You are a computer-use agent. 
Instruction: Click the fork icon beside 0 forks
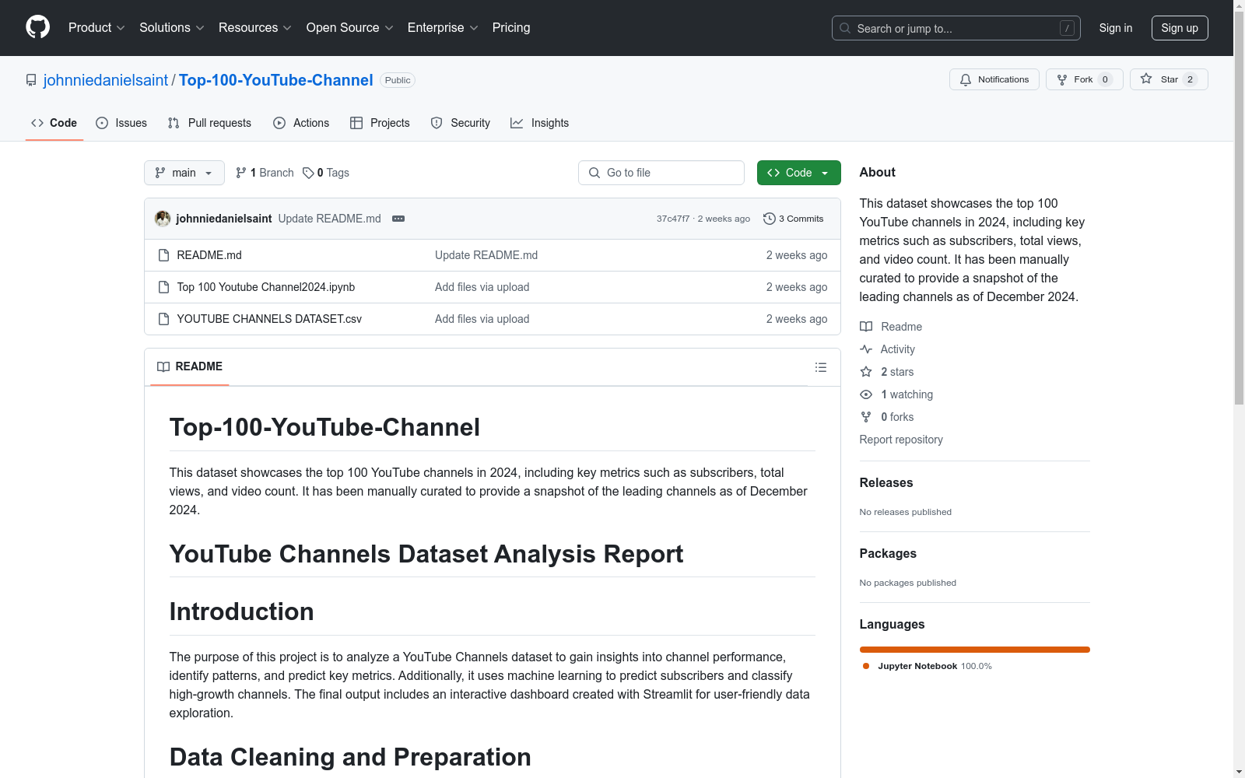pos(866,417)
